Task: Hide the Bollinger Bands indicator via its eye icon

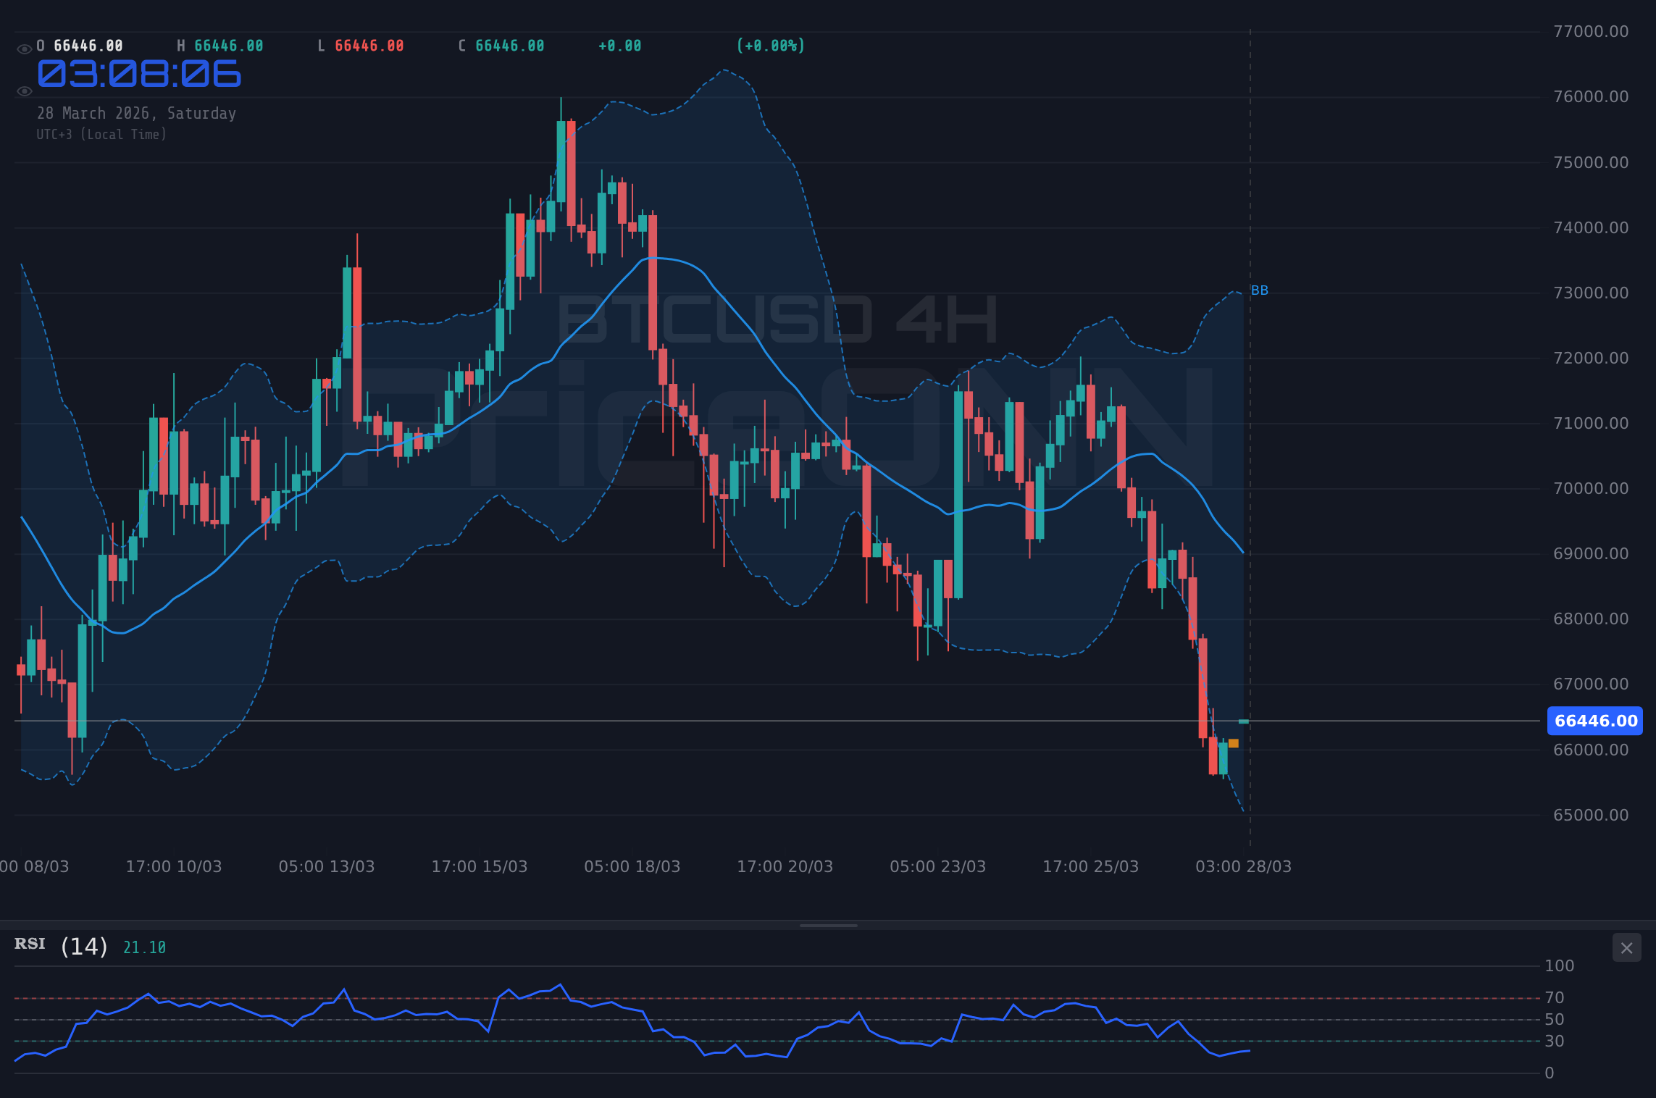Action: (24, 90)
